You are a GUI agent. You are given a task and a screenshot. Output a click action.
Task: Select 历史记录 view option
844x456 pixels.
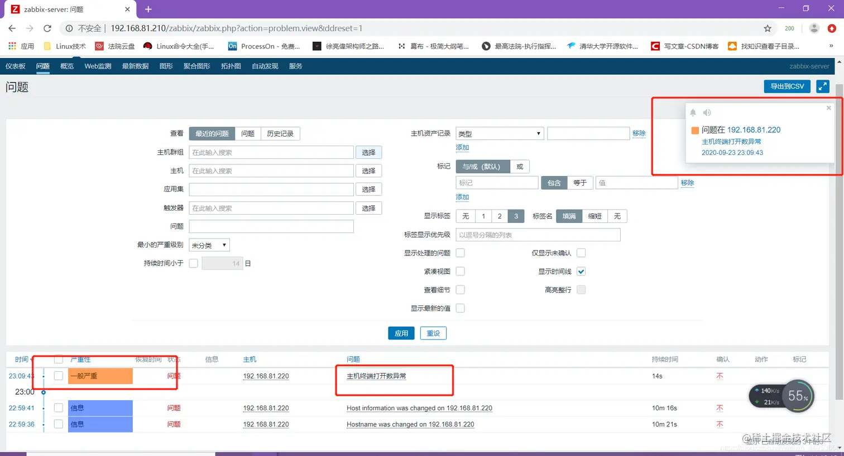tap(280, 134)
